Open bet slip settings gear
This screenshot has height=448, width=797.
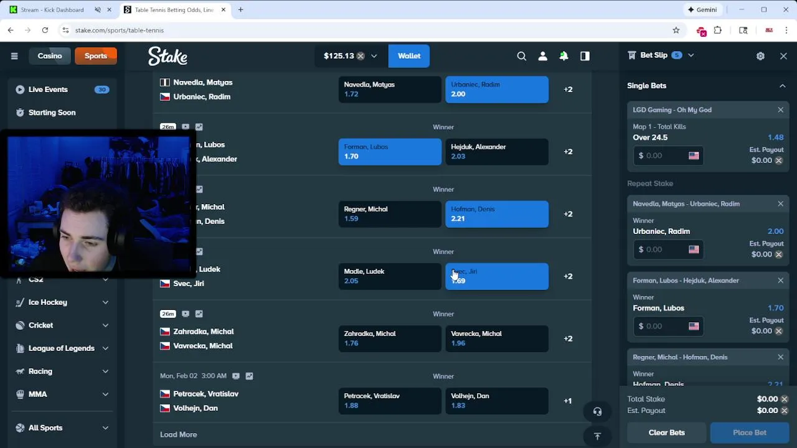pos(760,56)
